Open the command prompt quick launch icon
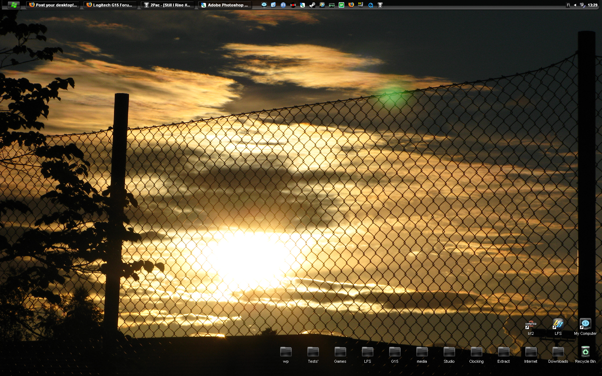Screen dimensions: 602x376 point(332,5)
